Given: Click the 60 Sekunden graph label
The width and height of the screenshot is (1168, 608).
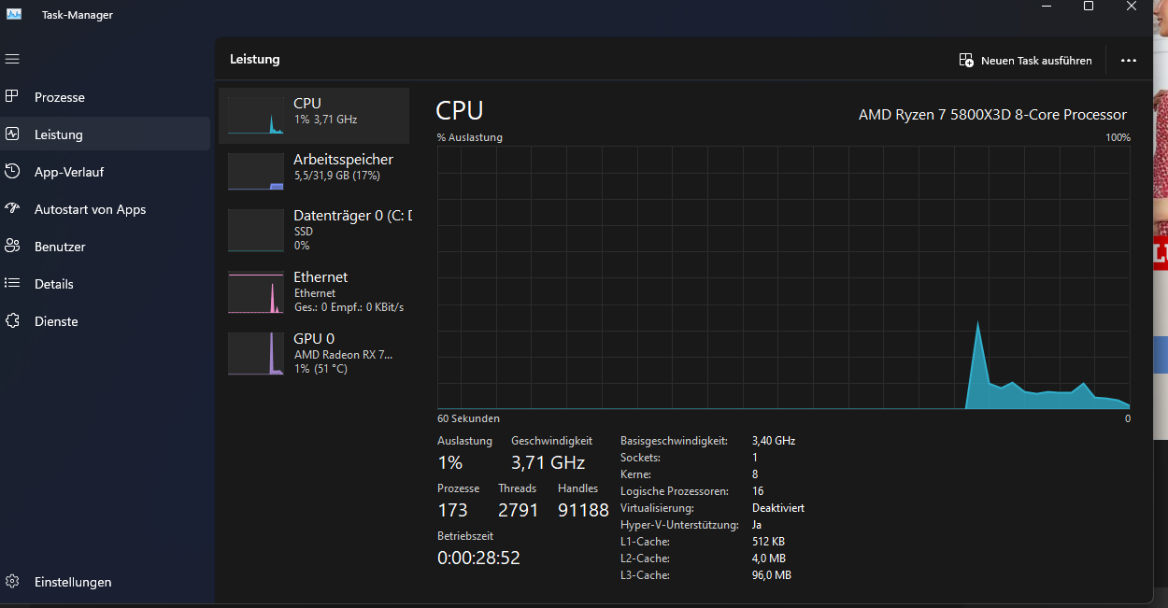Looking at the screenshot, I should pyautogui.click(x=468, y=418).
